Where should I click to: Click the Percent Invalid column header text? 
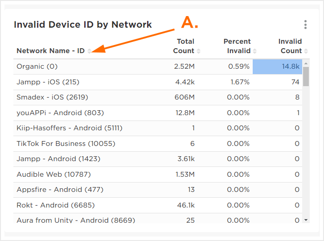tap(237, 46)
